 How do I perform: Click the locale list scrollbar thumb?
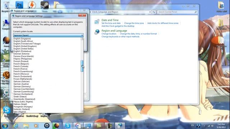pos(82,66)
